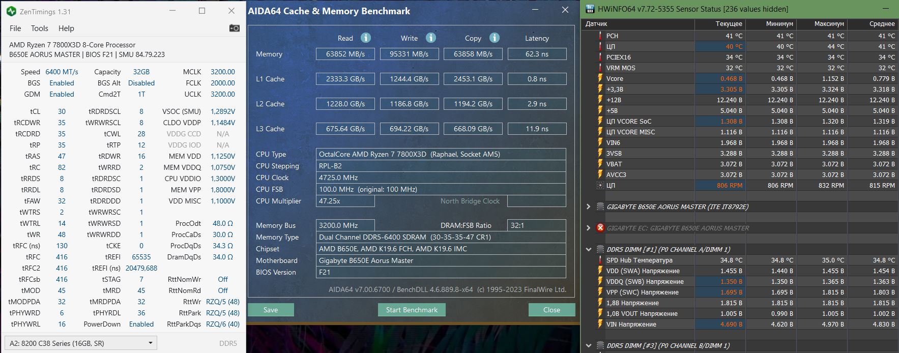Viewport: 899px width, 353px height.
Task: Click the chip icon of DDR5 DIMM #1 row
Action: click(x=600, y=249)
